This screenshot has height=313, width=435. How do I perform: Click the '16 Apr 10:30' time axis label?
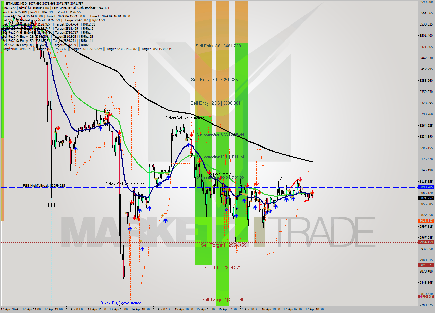249,309
